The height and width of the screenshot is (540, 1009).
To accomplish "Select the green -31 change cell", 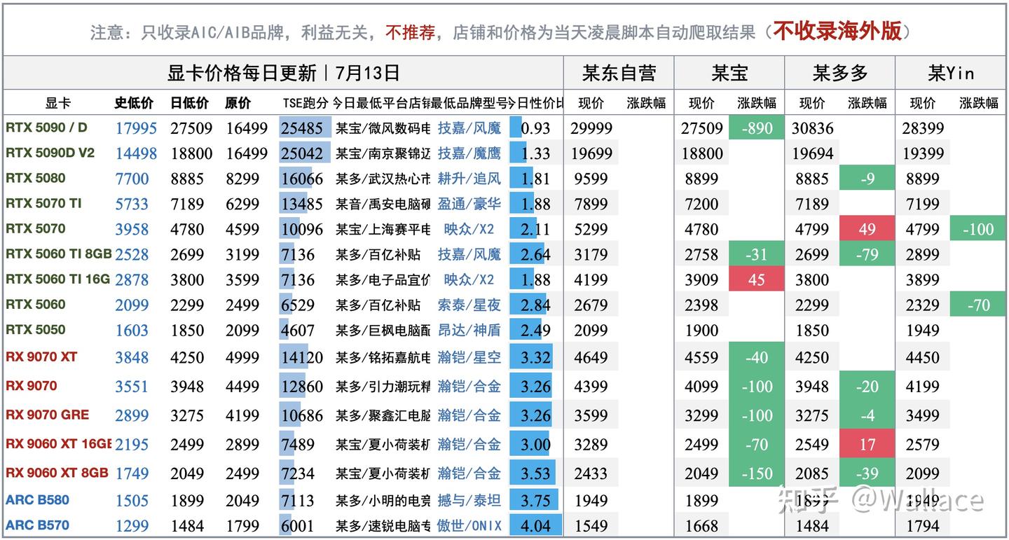I will pyautogui.click(x=756, y=254).
